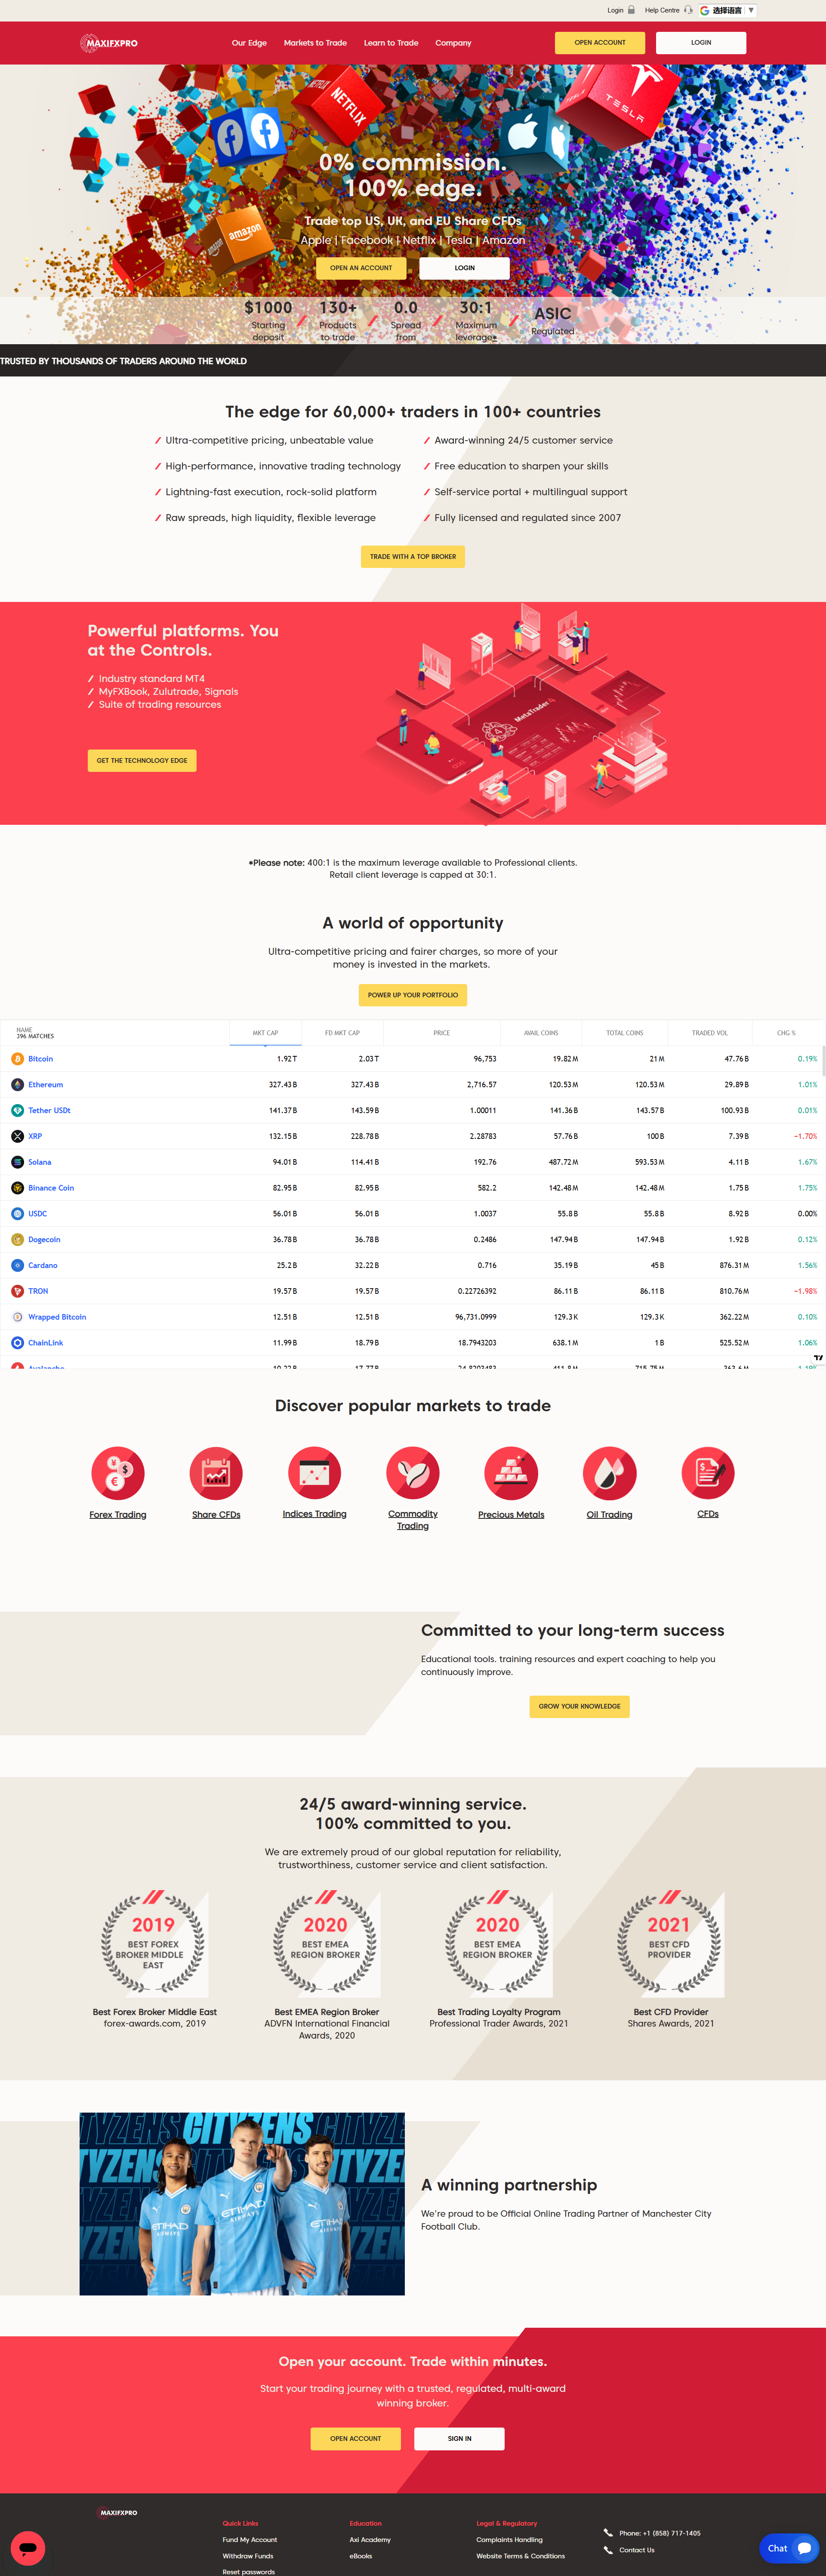Viewport: 826px width, 2576px height.
Task: Click the ChainLink coin icon
Action: 17,1343
